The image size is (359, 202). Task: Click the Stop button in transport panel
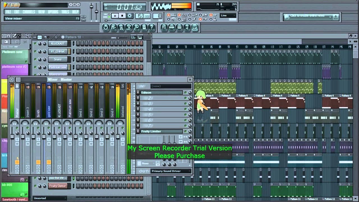(122, 16)
